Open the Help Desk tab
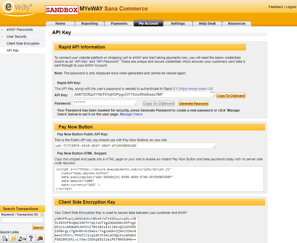297x243 pixels. click(x=207, y=24)
